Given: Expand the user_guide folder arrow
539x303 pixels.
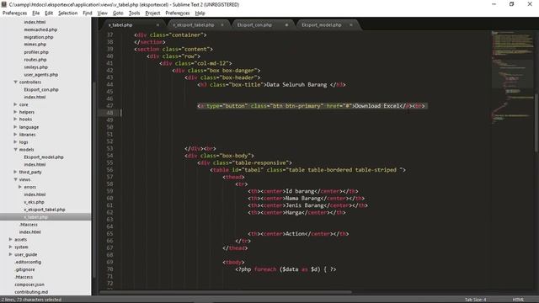Looking at the screenshot, I should pyautogui.click(x=10, y=254).
